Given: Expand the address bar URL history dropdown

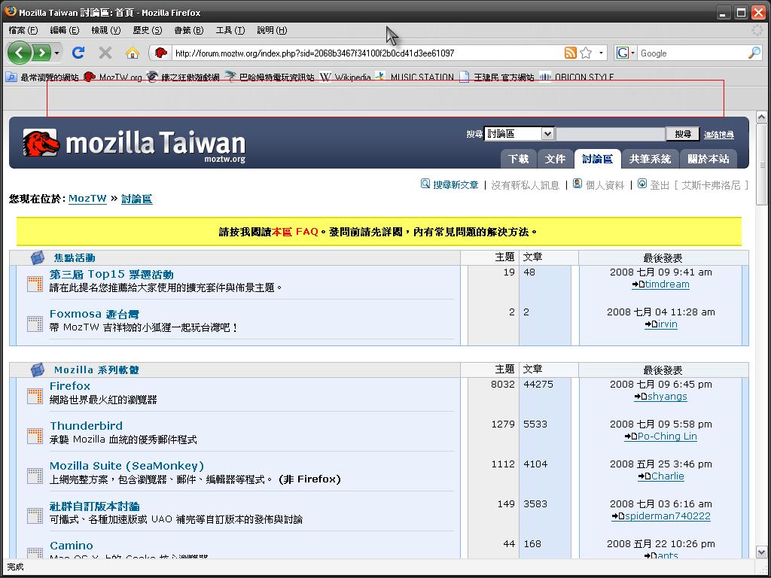Looking at the screenshot, I should click(601, 53).
